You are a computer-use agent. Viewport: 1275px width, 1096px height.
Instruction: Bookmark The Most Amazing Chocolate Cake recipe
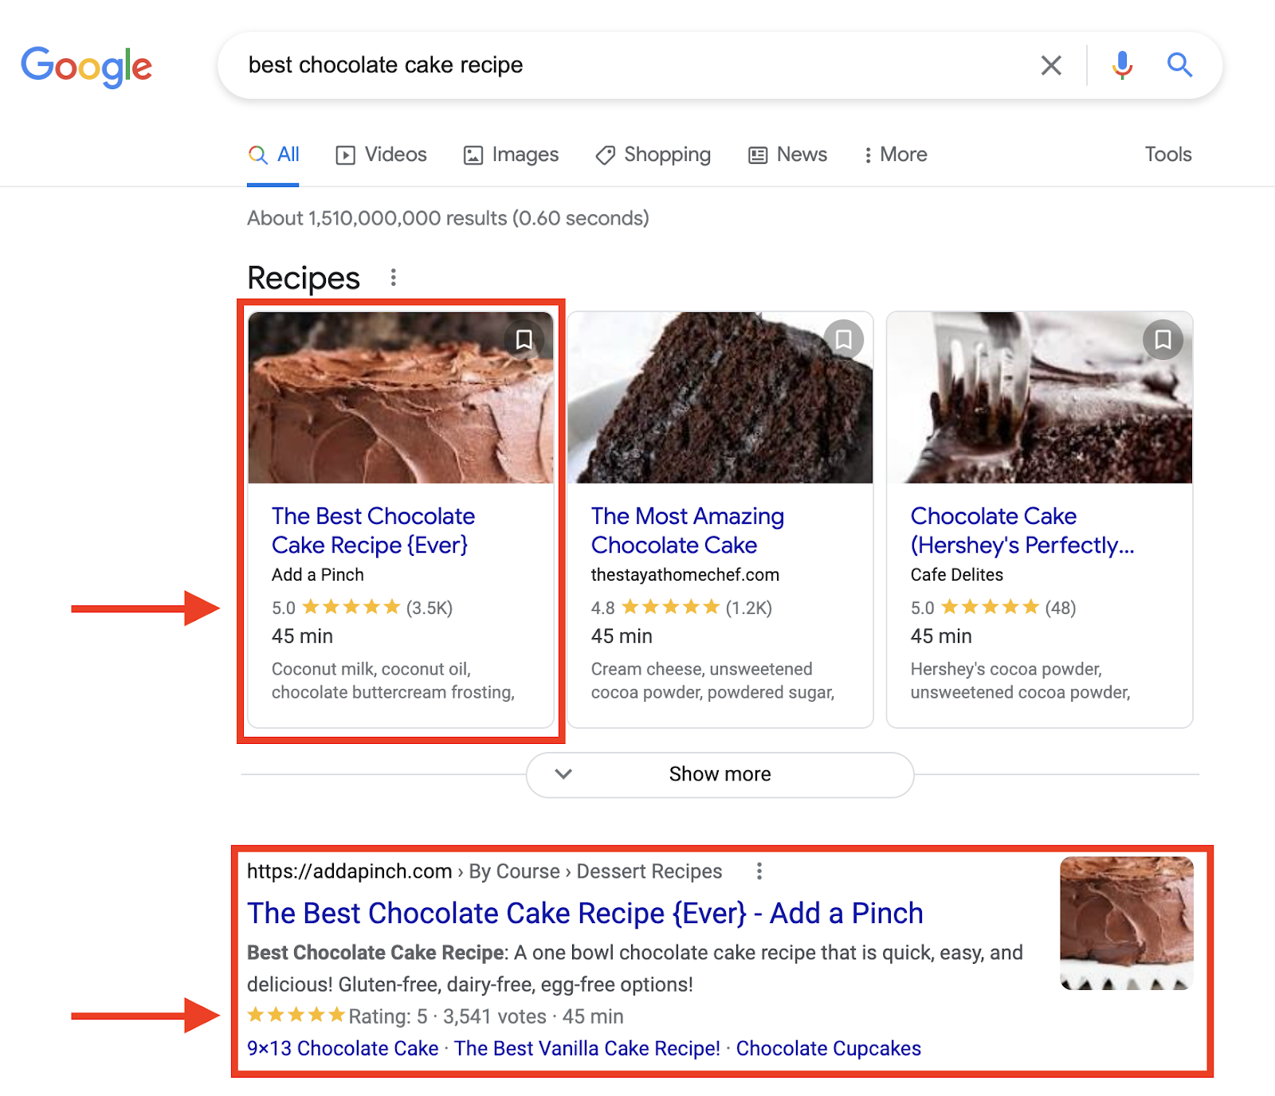(x=843, y=340)
